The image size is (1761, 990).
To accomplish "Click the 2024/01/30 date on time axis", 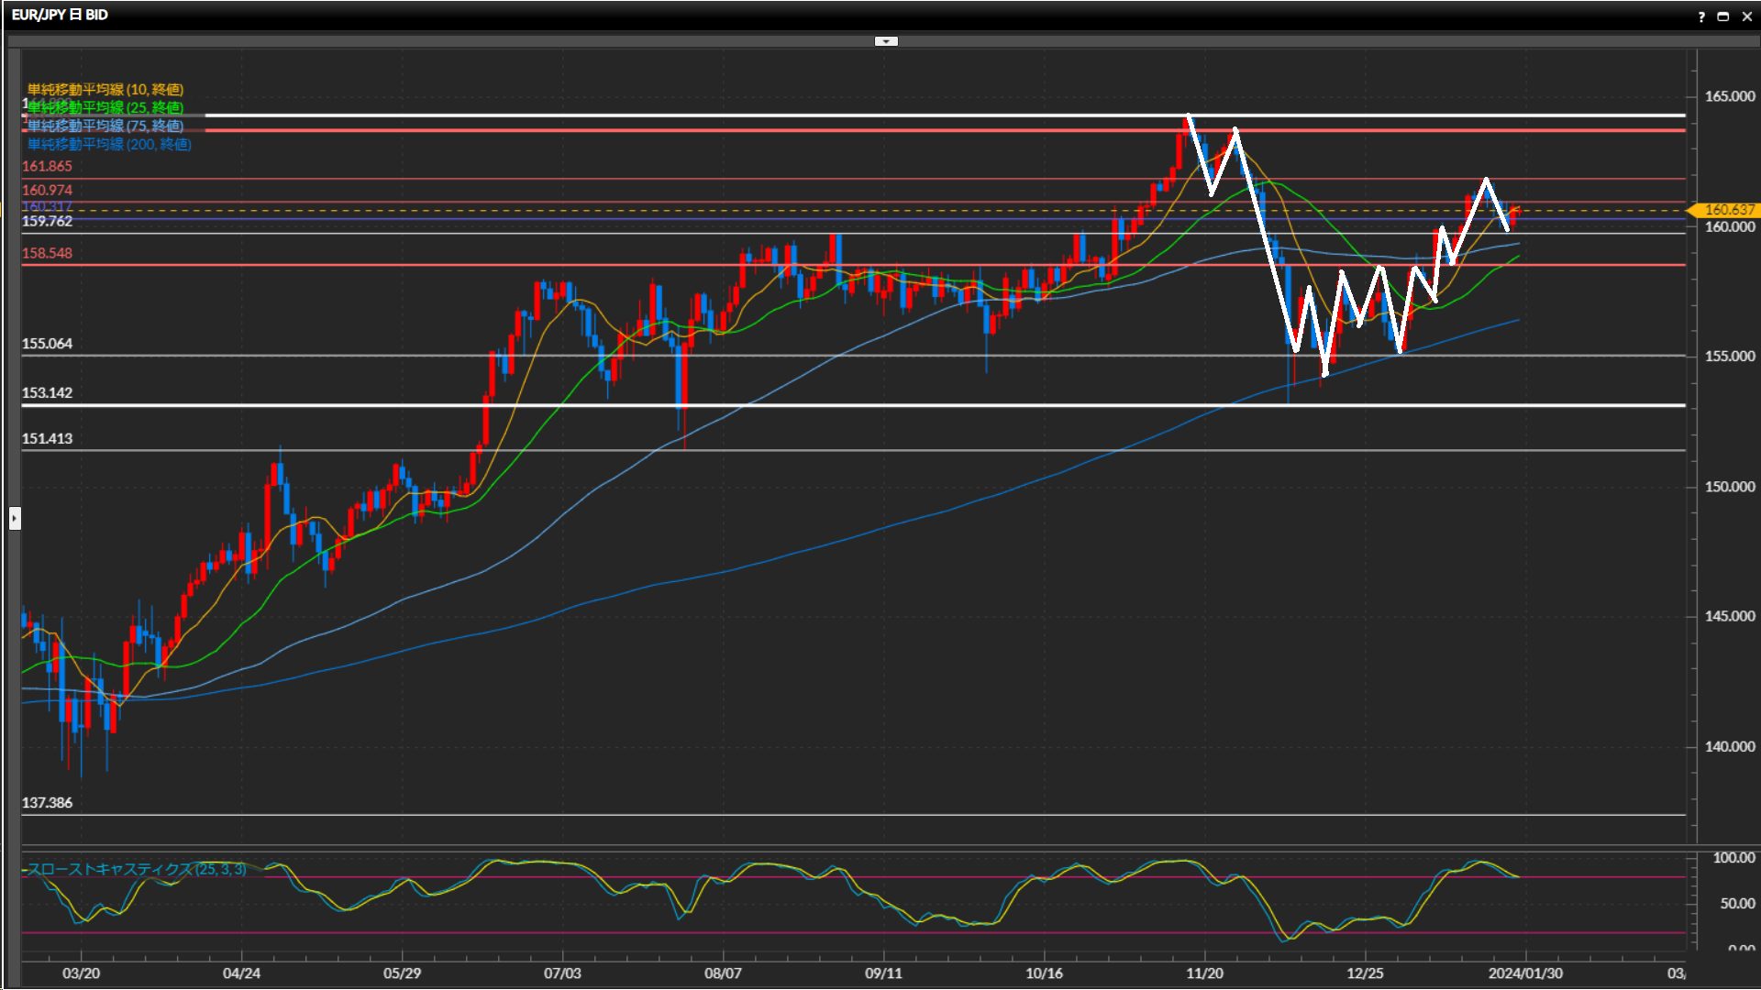I will click(x=1525, y=973).
